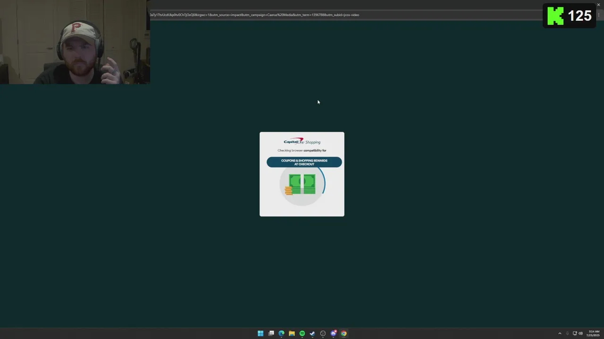
Task: Open the clock showing 3:14 AM
Action: (x=593, y=333)
